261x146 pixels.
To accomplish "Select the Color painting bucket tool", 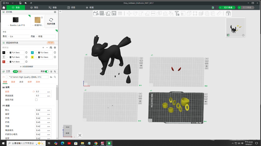I will click(x=171, y=13).
